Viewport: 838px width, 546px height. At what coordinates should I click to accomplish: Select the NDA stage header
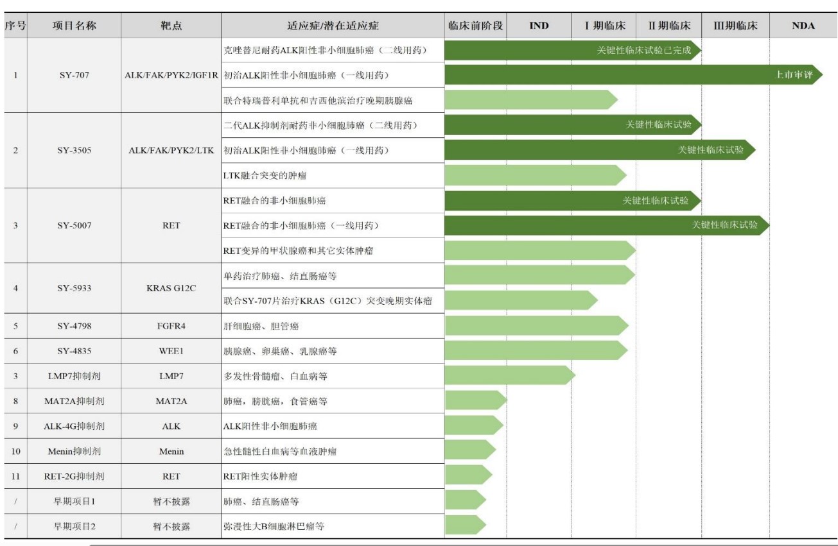[x=803, y=26]
